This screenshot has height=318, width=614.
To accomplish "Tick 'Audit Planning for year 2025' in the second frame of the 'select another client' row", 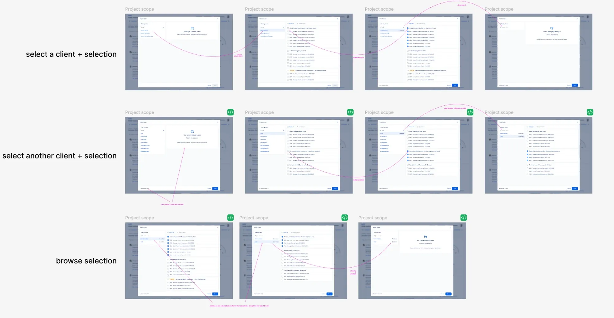I will point(288,132).
